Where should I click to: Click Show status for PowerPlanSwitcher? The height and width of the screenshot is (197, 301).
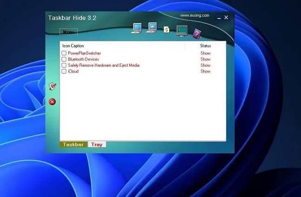(x=206, y=53)
